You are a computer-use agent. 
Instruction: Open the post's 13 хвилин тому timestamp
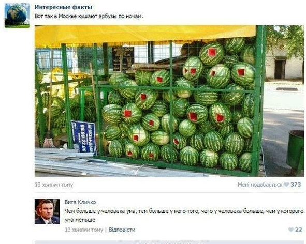point(54,185)
